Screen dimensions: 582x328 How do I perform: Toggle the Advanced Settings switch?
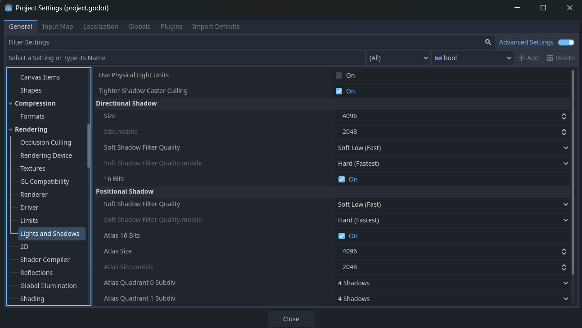point(566,42)
